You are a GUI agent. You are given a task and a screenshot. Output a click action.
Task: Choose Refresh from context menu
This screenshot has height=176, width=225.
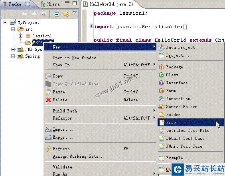tap(100, 149)
